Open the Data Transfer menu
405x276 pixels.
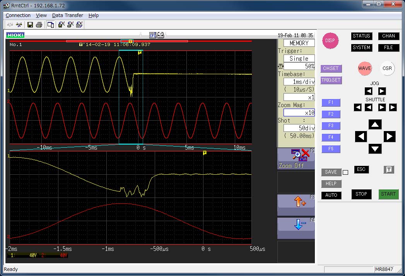(68, 15)
